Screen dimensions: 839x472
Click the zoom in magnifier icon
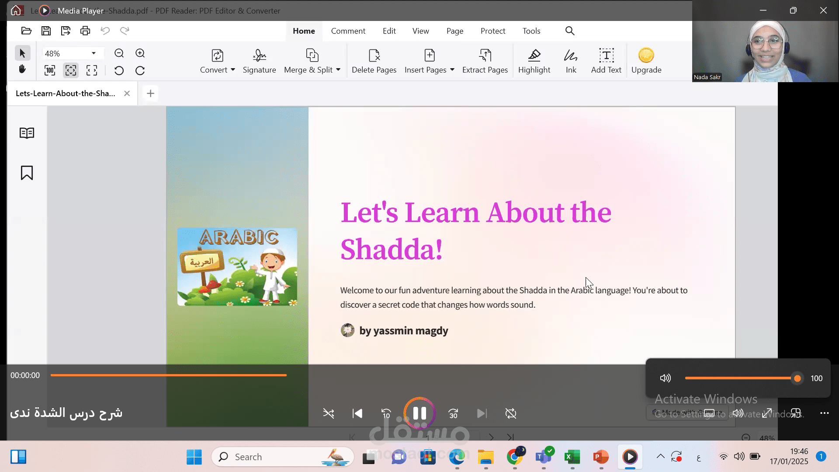140,53
